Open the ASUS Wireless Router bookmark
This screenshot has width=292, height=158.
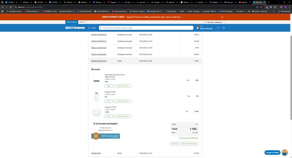(85, 11)
